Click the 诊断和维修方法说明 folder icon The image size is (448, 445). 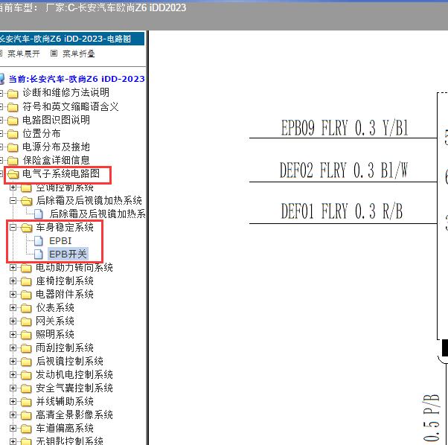13,94
